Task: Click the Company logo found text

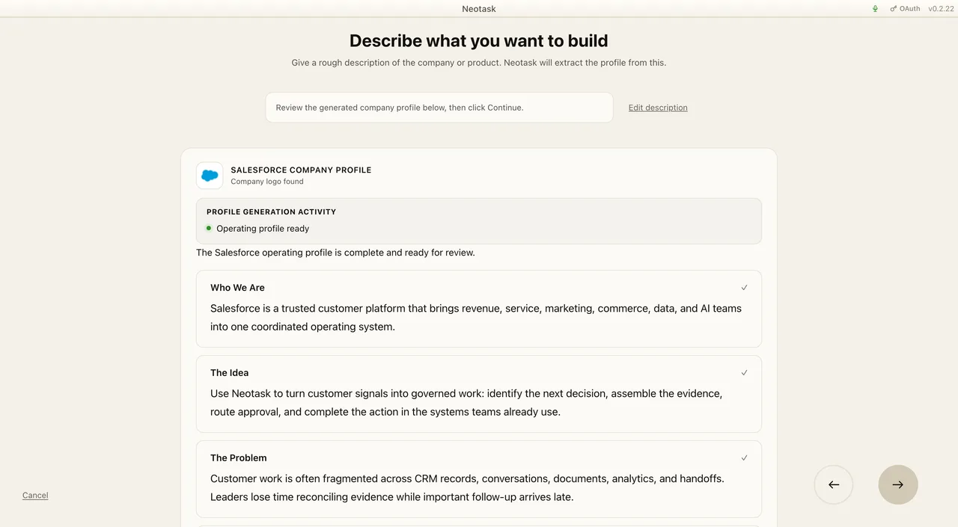Action: 267,182
